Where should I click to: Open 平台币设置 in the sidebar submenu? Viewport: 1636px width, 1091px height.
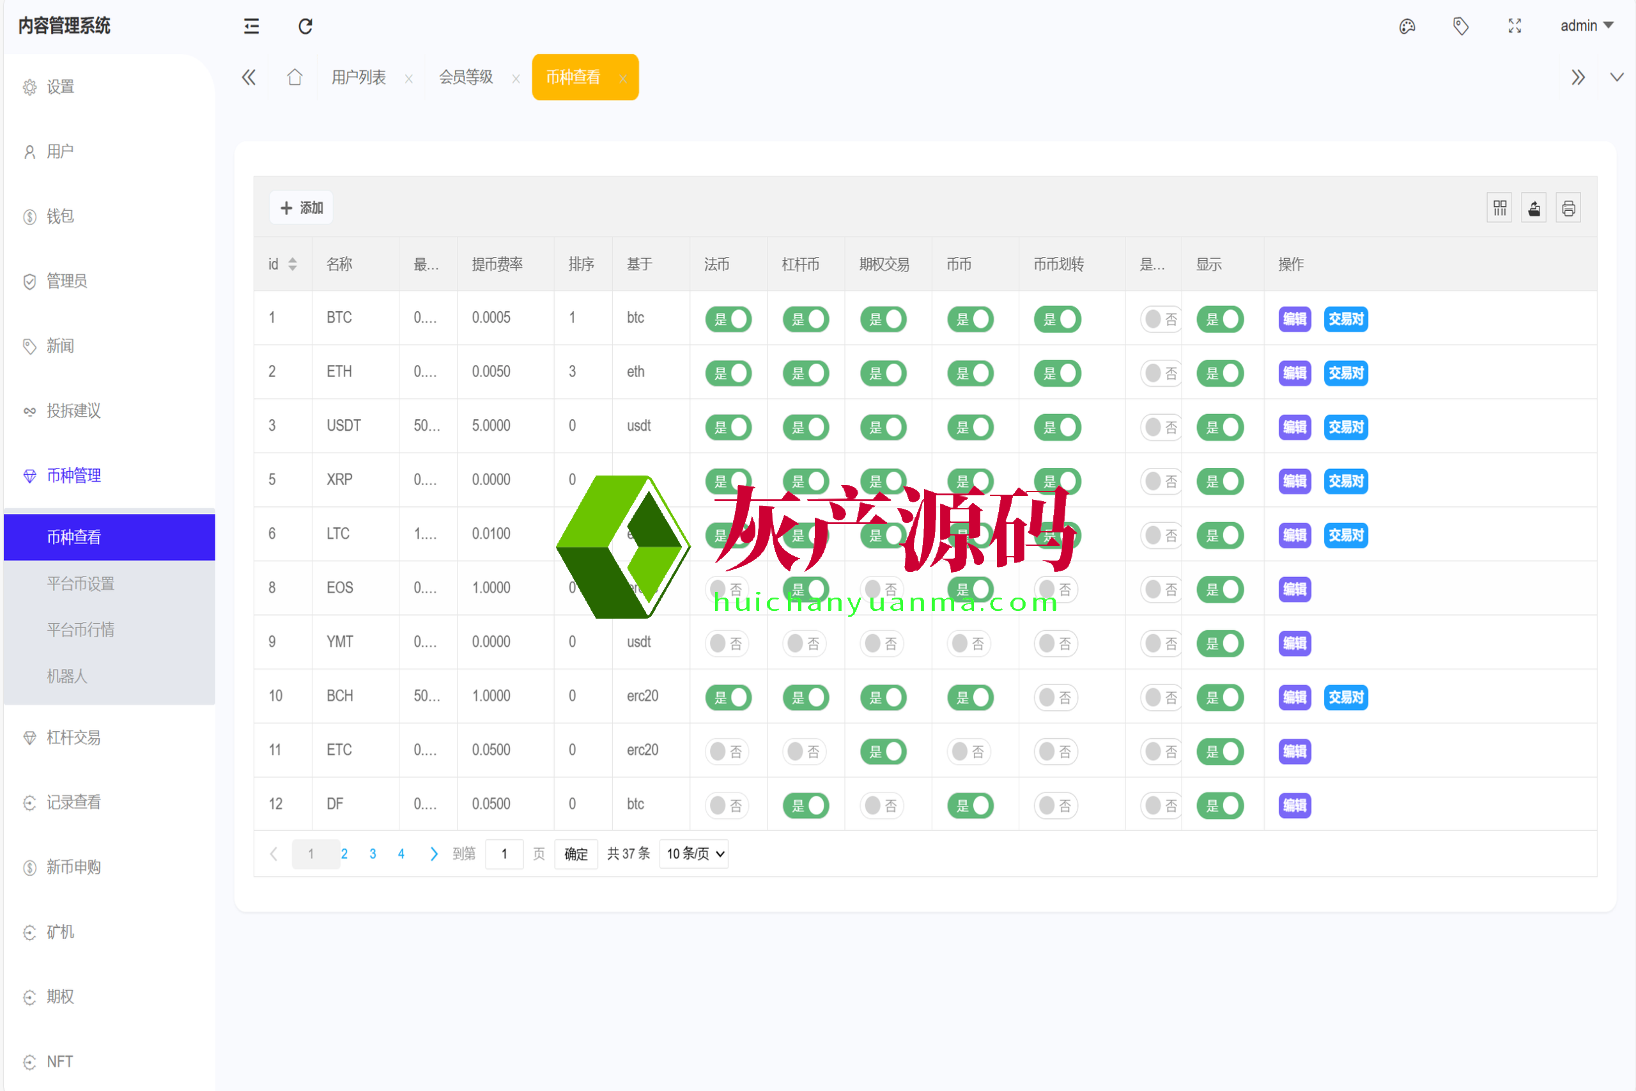pyautogui.click(x=80, y=584)
